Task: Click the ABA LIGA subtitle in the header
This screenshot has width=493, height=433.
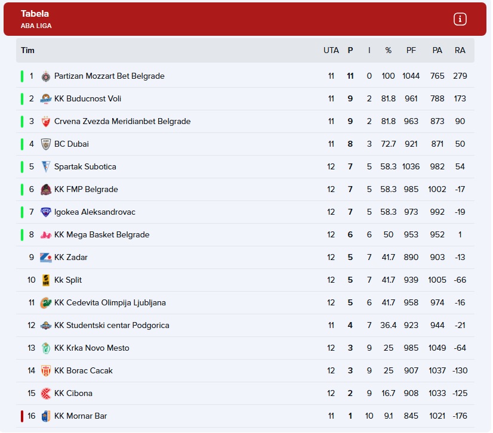Action: [x=36, y=26]
